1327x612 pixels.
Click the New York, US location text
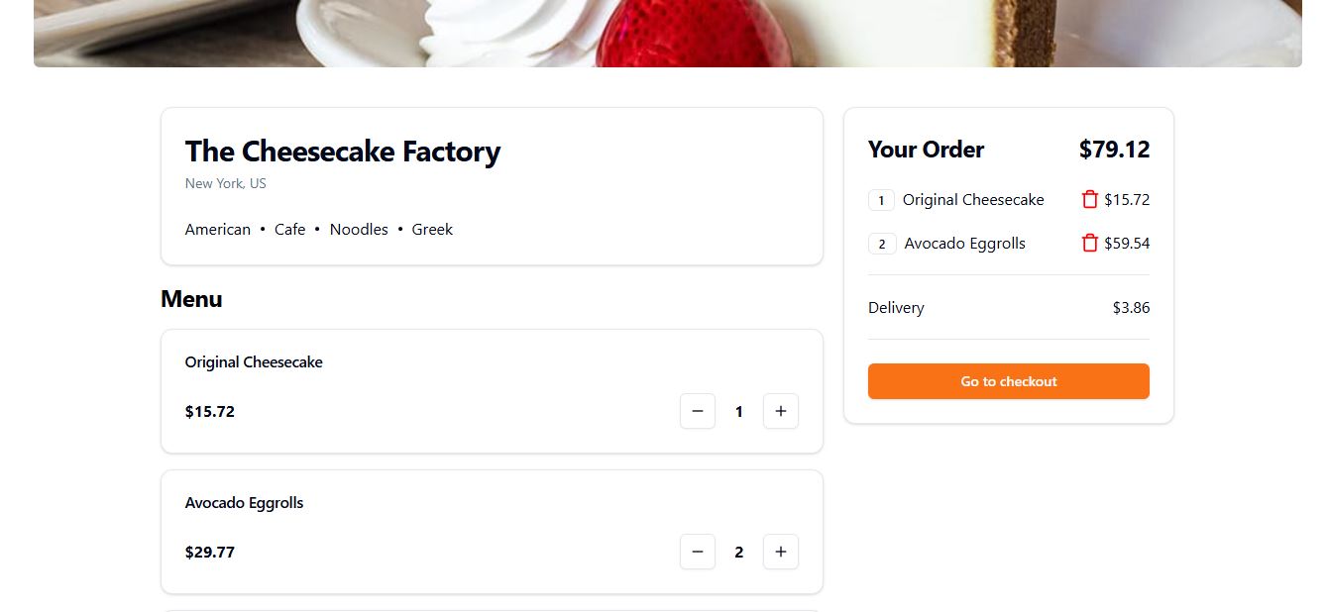pos(226,183)
